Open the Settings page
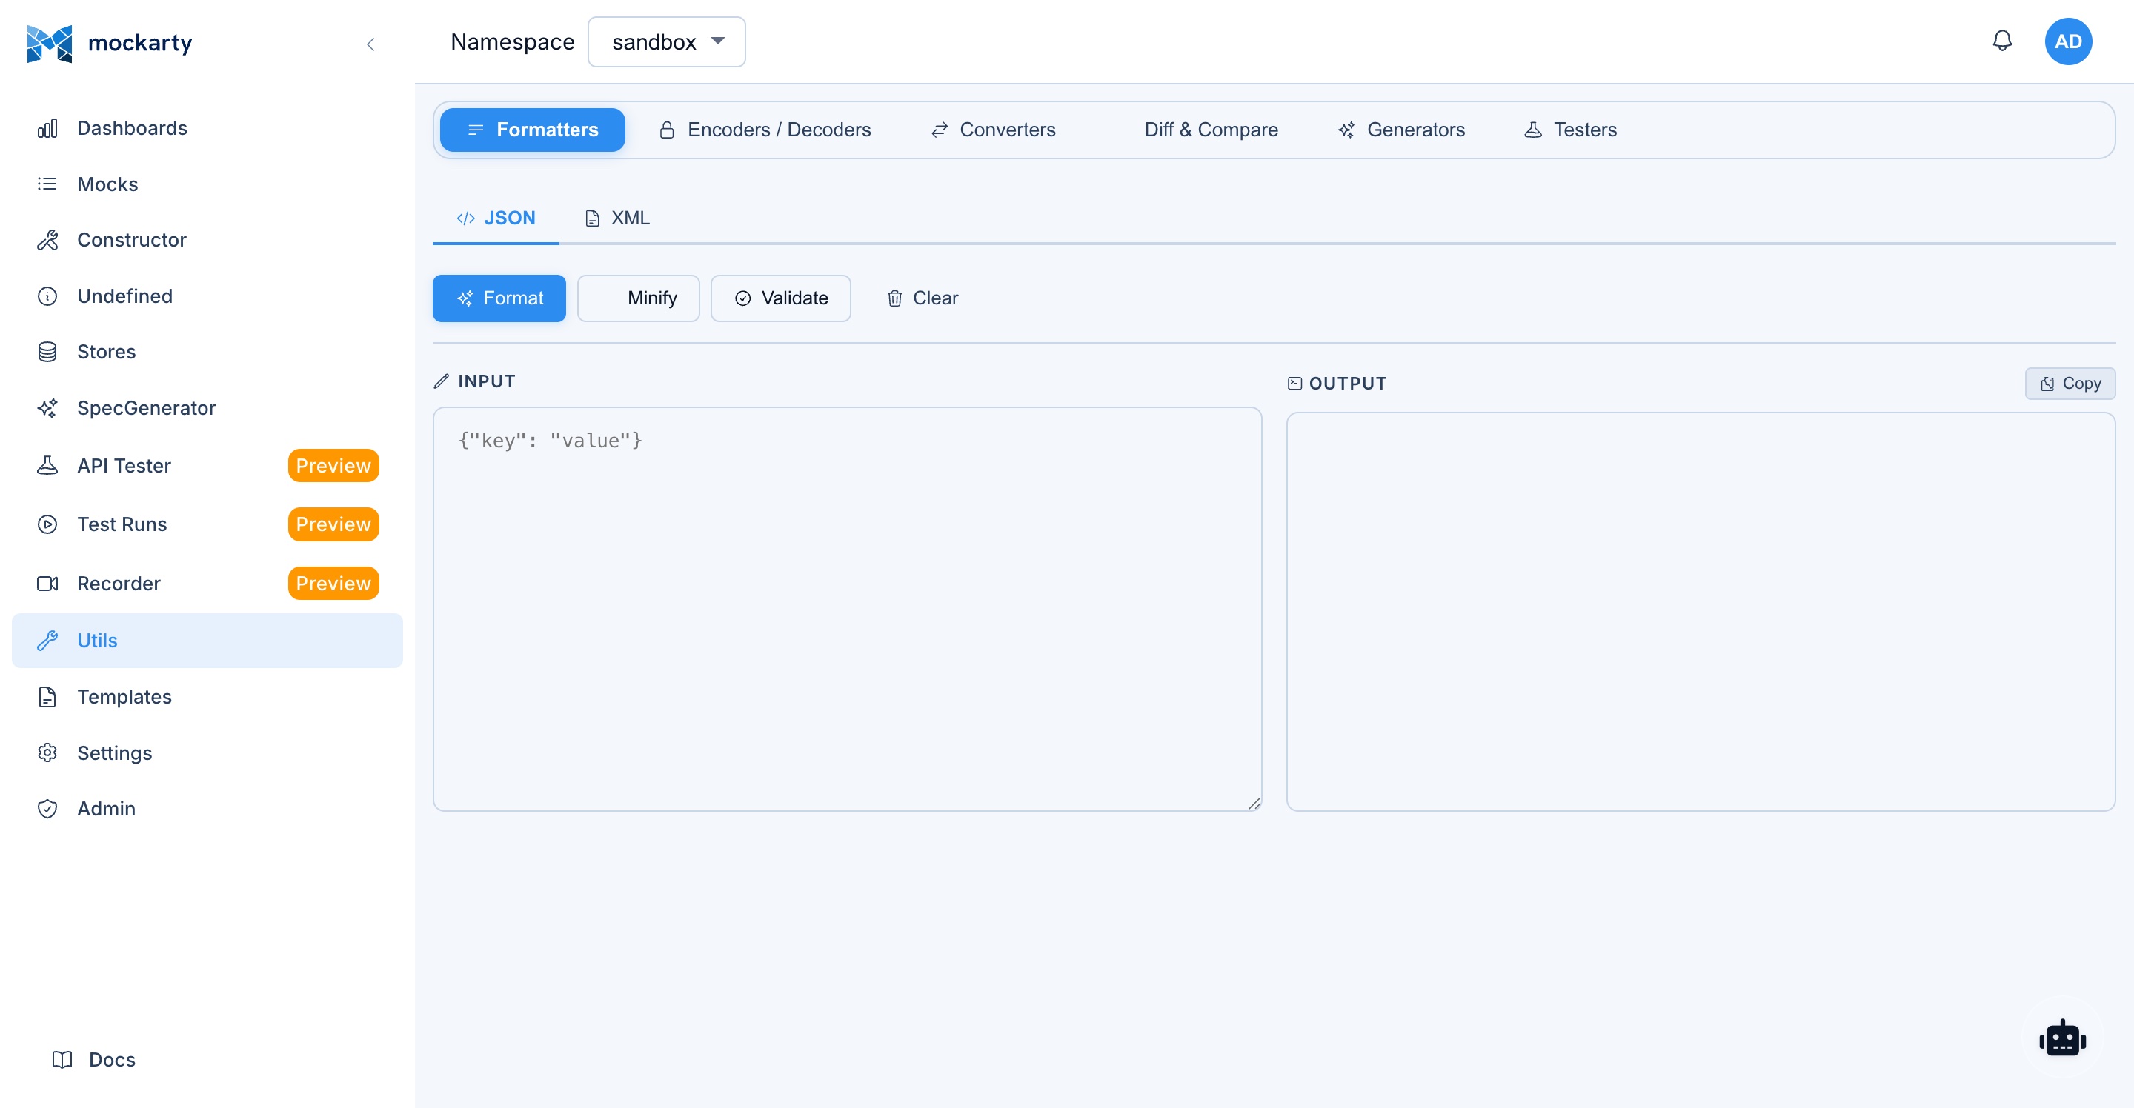Image resolution: width=2134 pixels, height=1108 pixels. point(207,752)
